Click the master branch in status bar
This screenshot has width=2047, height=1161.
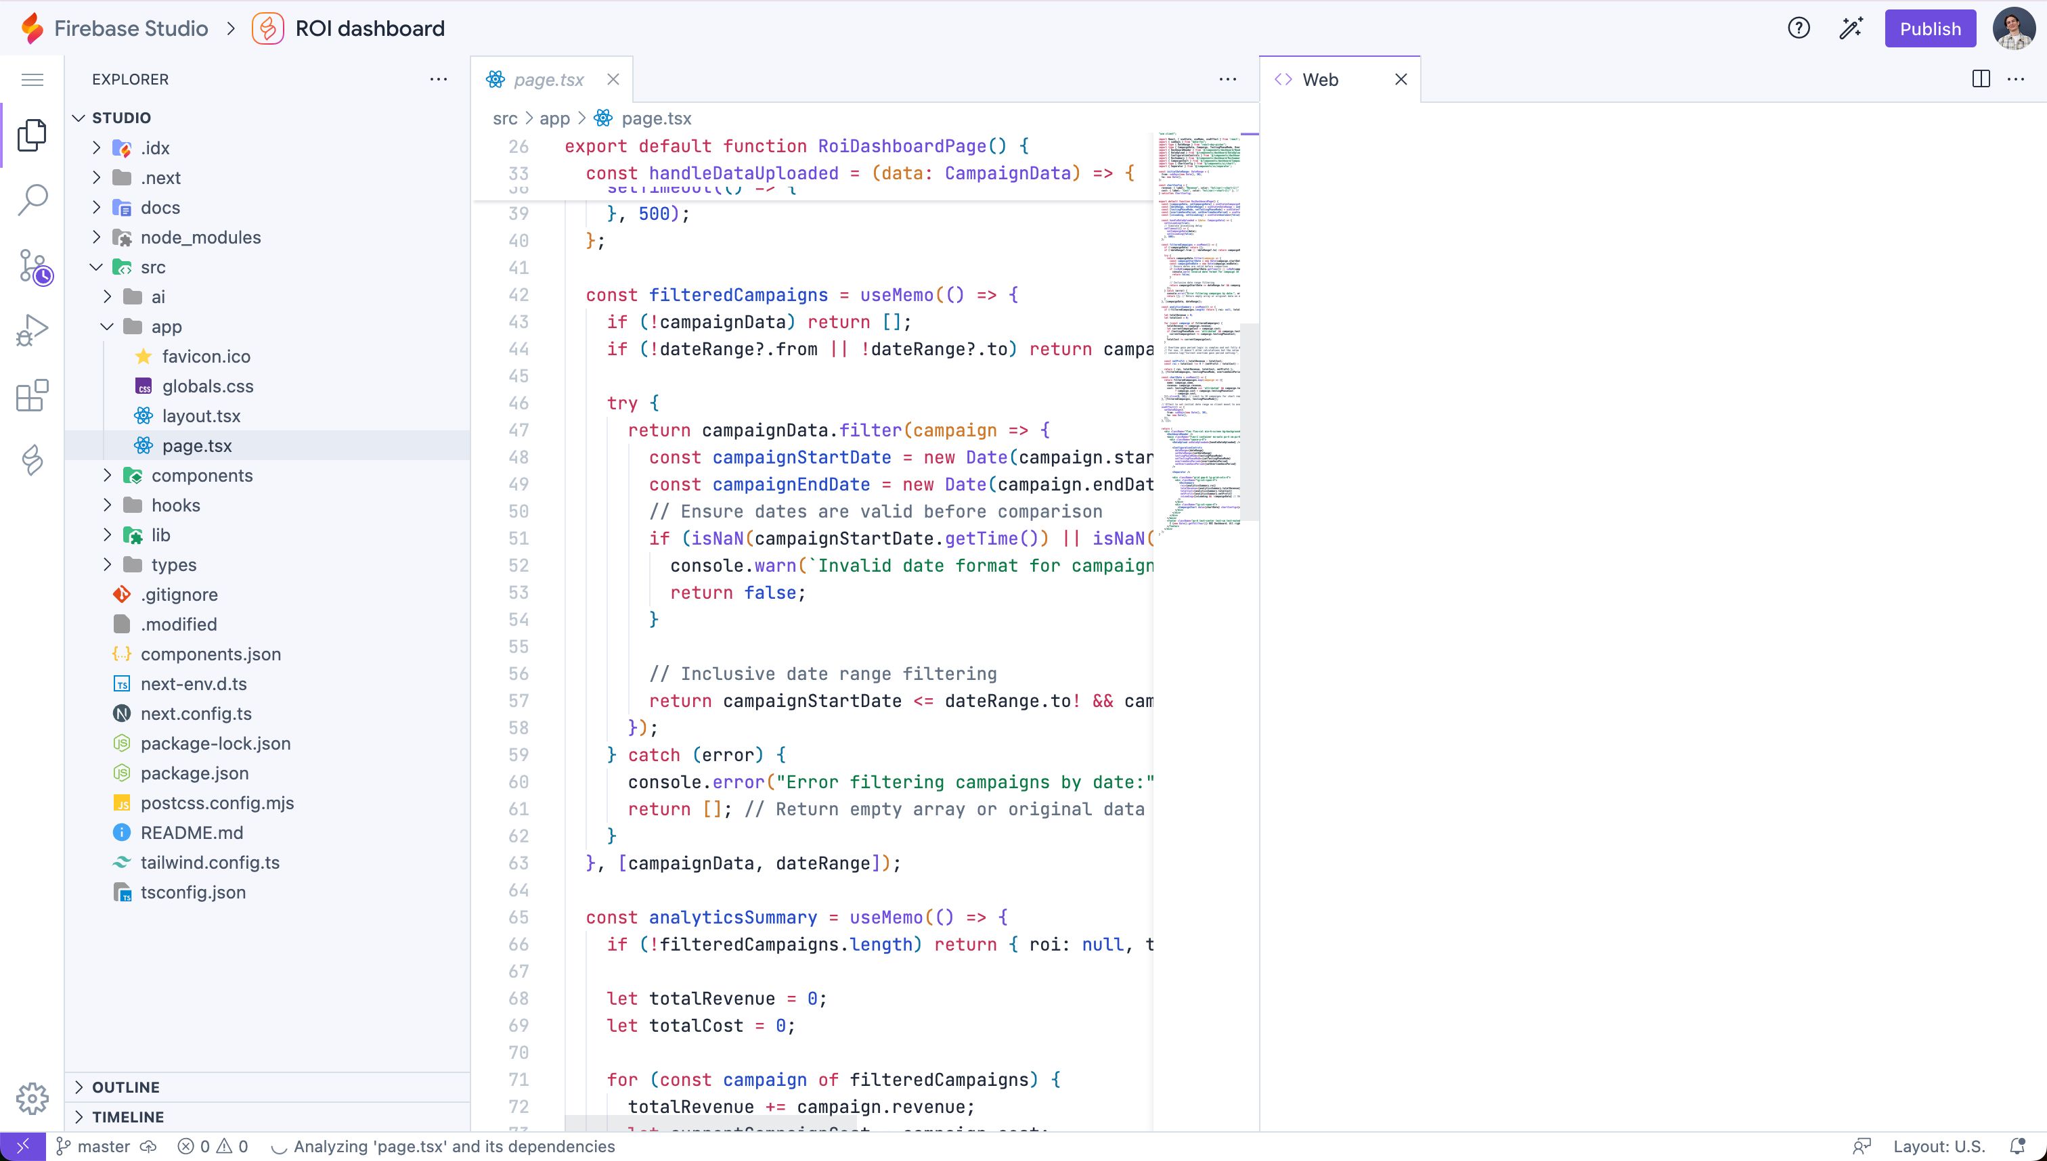pyautogui.click(x=93, y=1147)
